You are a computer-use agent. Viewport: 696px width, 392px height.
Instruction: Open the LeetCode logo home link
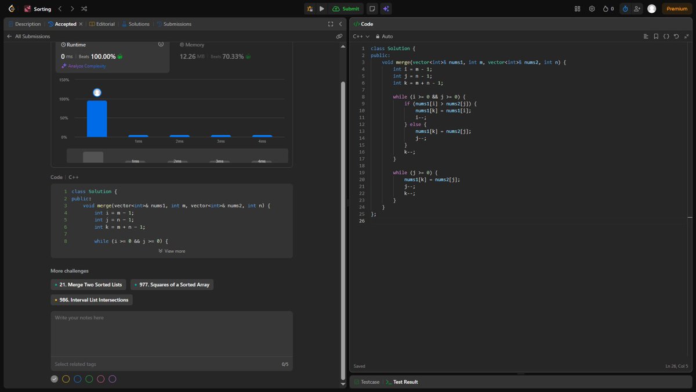(12, 9)
